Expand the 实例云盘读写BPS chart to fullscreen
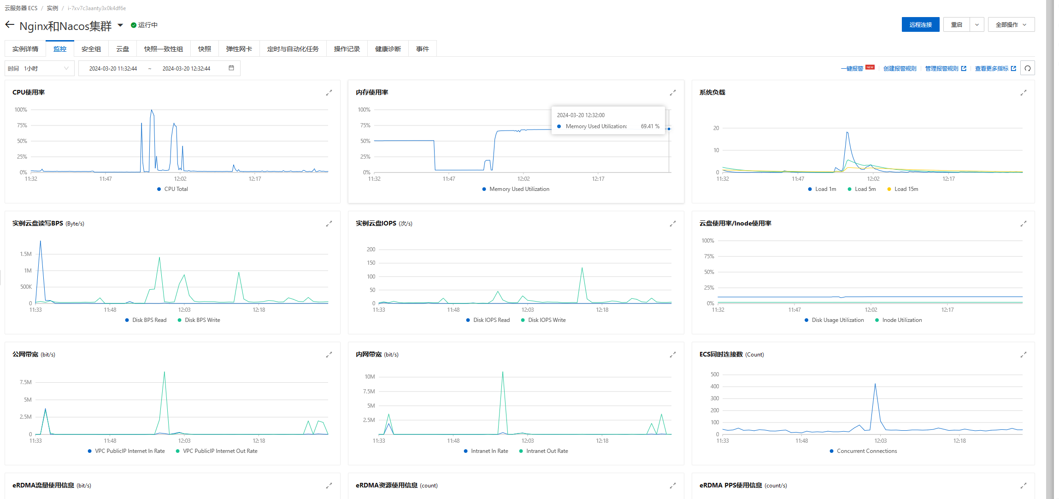 pyautogui.click(x=329, y=224)
